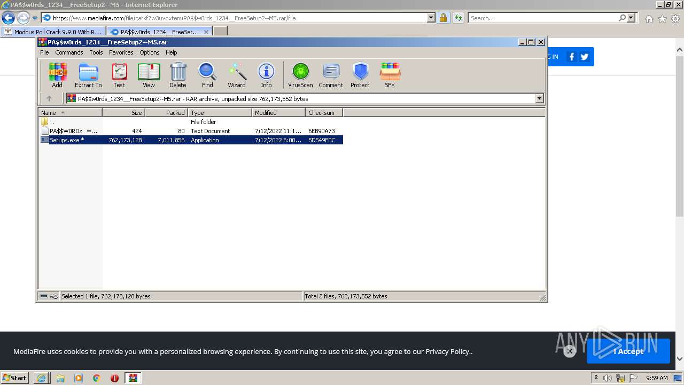Open WinRAR File menu
The height and width of the screenshot is (385, 684).
tap(44, 52)
